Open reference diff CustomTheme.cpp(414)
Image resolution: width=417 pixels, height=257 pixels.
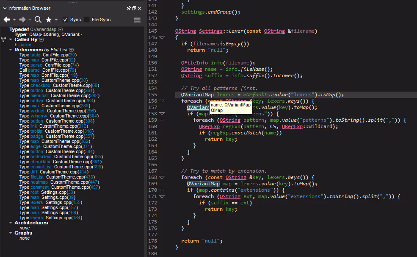pos(54,172)
